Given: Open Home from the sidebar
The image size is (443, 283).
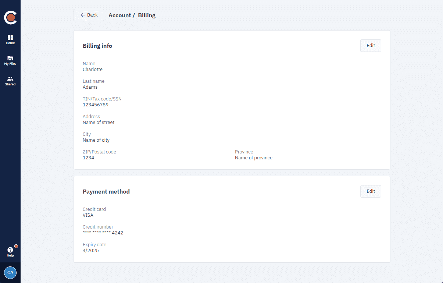Looking at the screenshot, I should click(x=10, y=40).
